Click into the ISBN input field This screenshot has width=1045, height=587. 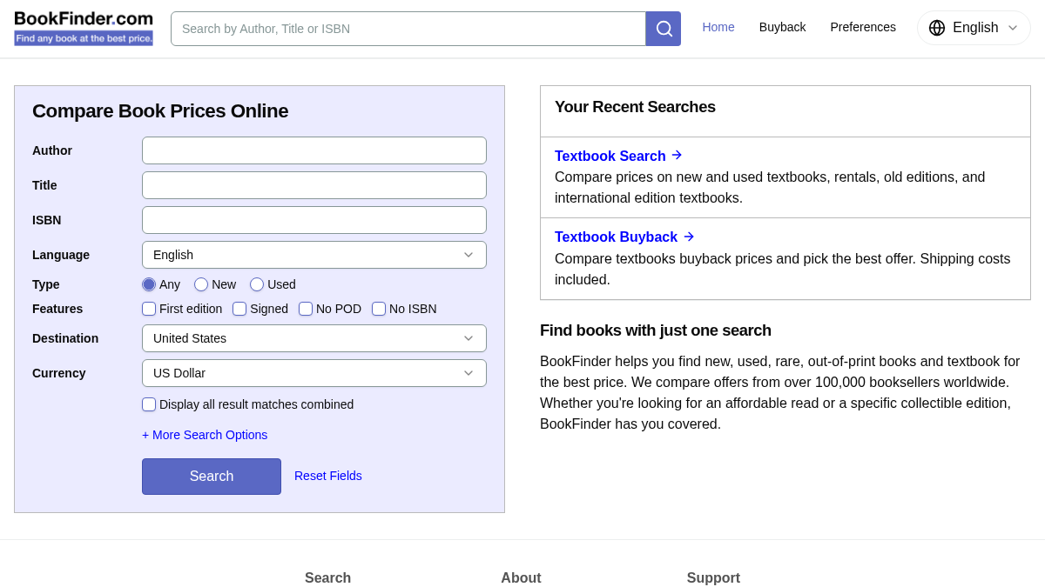pos(314,220)
